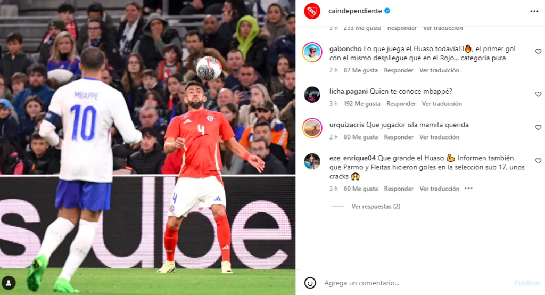Like licha.pagani's comment with the heart

click(538, 94)
